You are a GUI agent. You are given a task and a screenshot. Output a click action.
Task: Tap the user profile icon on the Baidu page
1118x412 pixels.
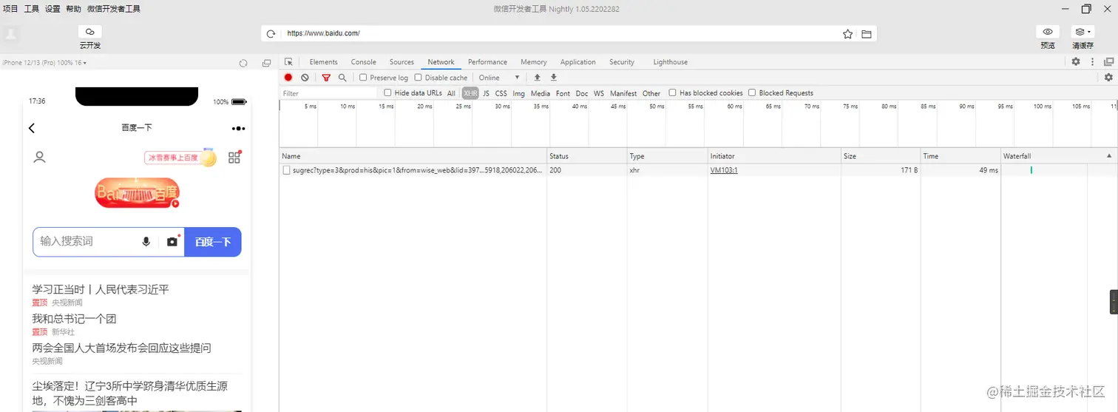pyautogui.click(x=40, y=157)
